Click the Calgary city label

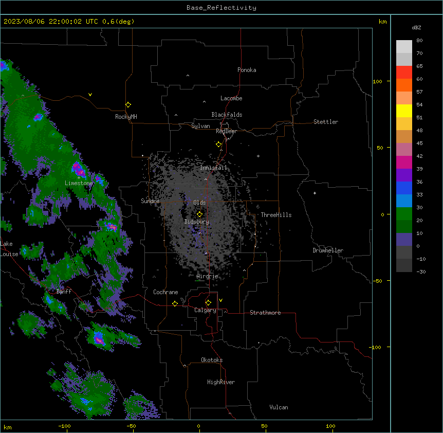[x=205, y=310]
